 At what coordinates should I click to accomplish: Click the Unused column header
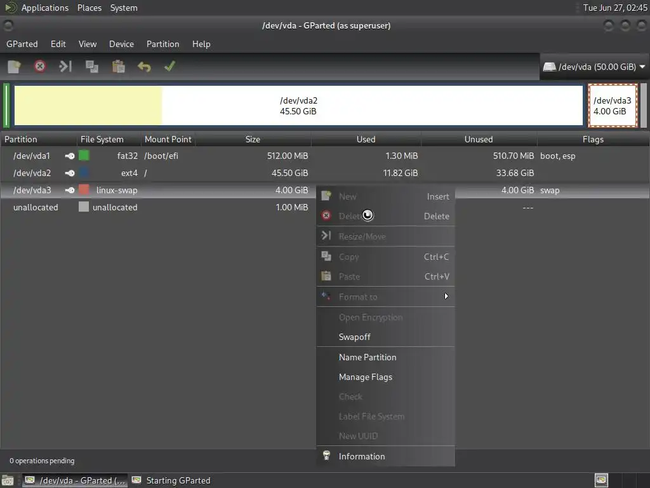[x=479, y=139]
